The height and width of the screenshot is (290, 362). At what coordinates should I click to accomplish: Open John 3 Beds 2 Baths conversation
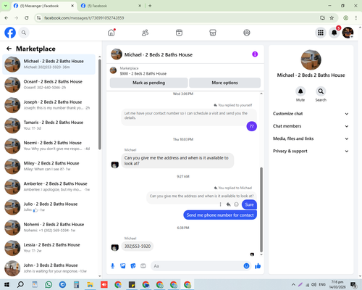point(49,268)
